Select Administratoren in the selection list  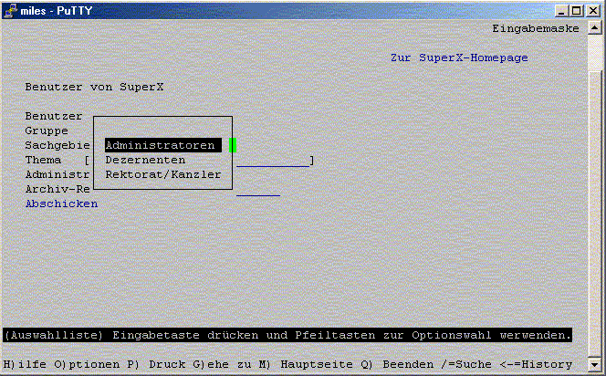[163, 145]
